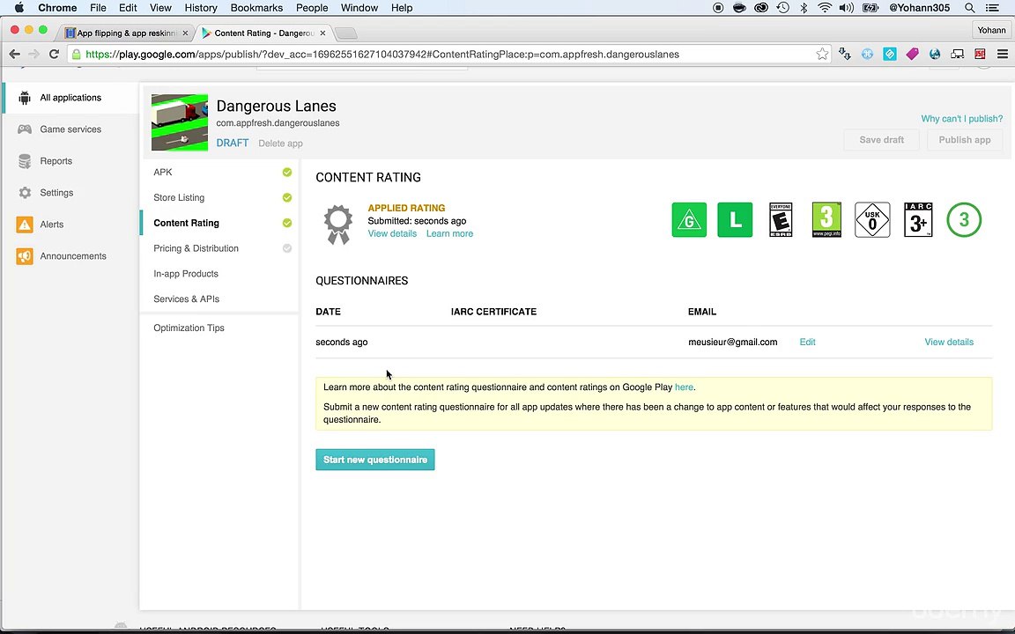The image size is (1015, 634).
Task: Click Pricing & Distribution grey checkmark
Action: point(286,248)
